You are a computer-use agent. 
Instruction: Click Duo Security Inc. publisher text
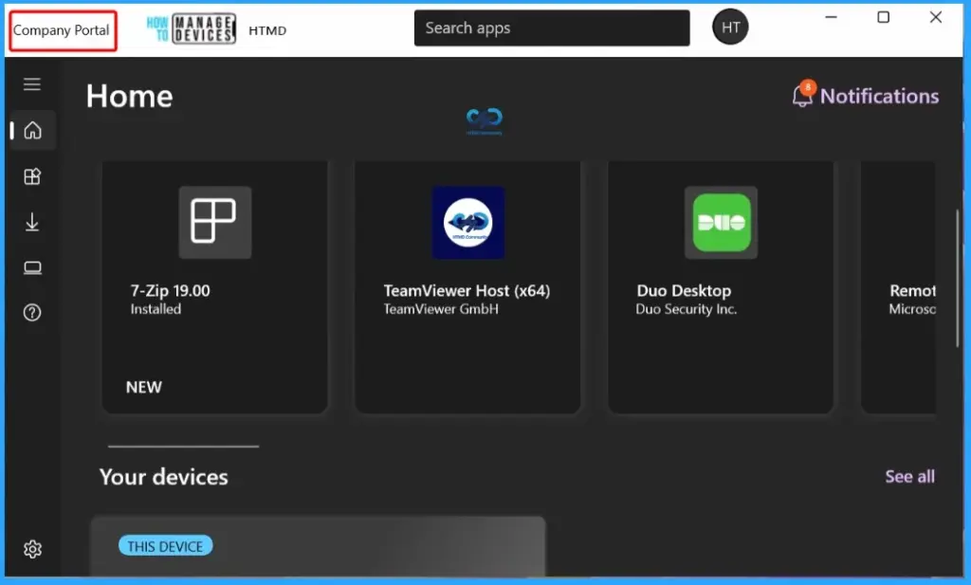[x=687, y=309]
